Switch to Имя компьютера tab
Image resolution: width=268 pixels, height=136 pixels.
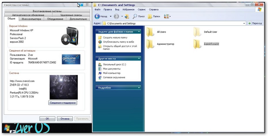click(x=31, y=19)
